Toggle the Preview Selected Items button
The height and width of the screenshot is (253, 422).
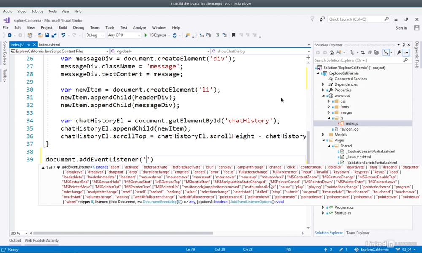pos(406,53)
